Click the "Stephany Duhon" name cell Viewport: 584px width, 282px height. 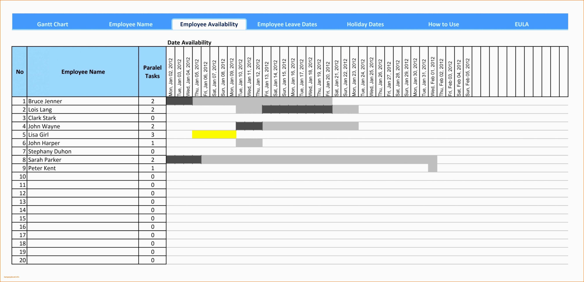click(83, 151)
